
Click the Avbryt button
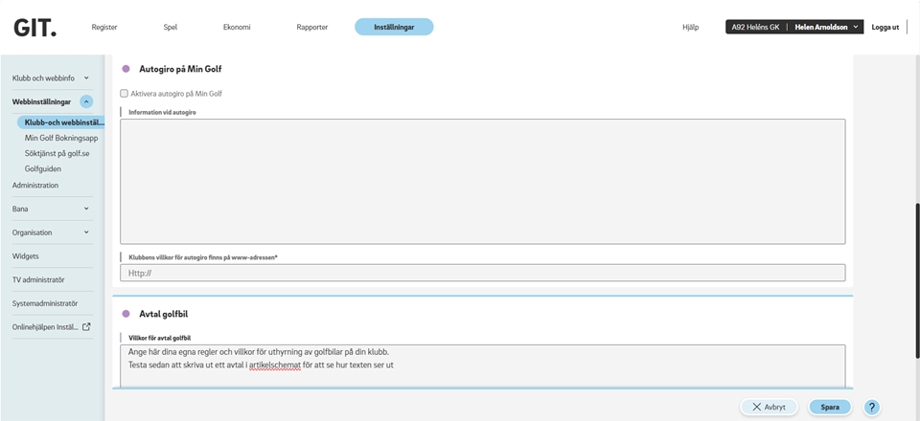point(769,407)
